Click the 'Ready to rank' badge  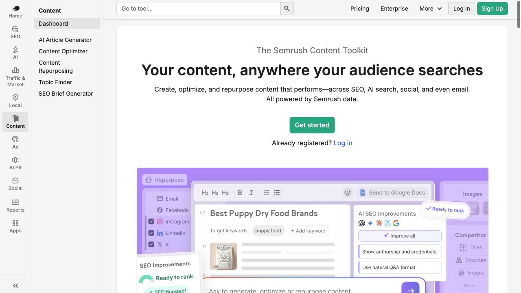(x=444, y=210)
